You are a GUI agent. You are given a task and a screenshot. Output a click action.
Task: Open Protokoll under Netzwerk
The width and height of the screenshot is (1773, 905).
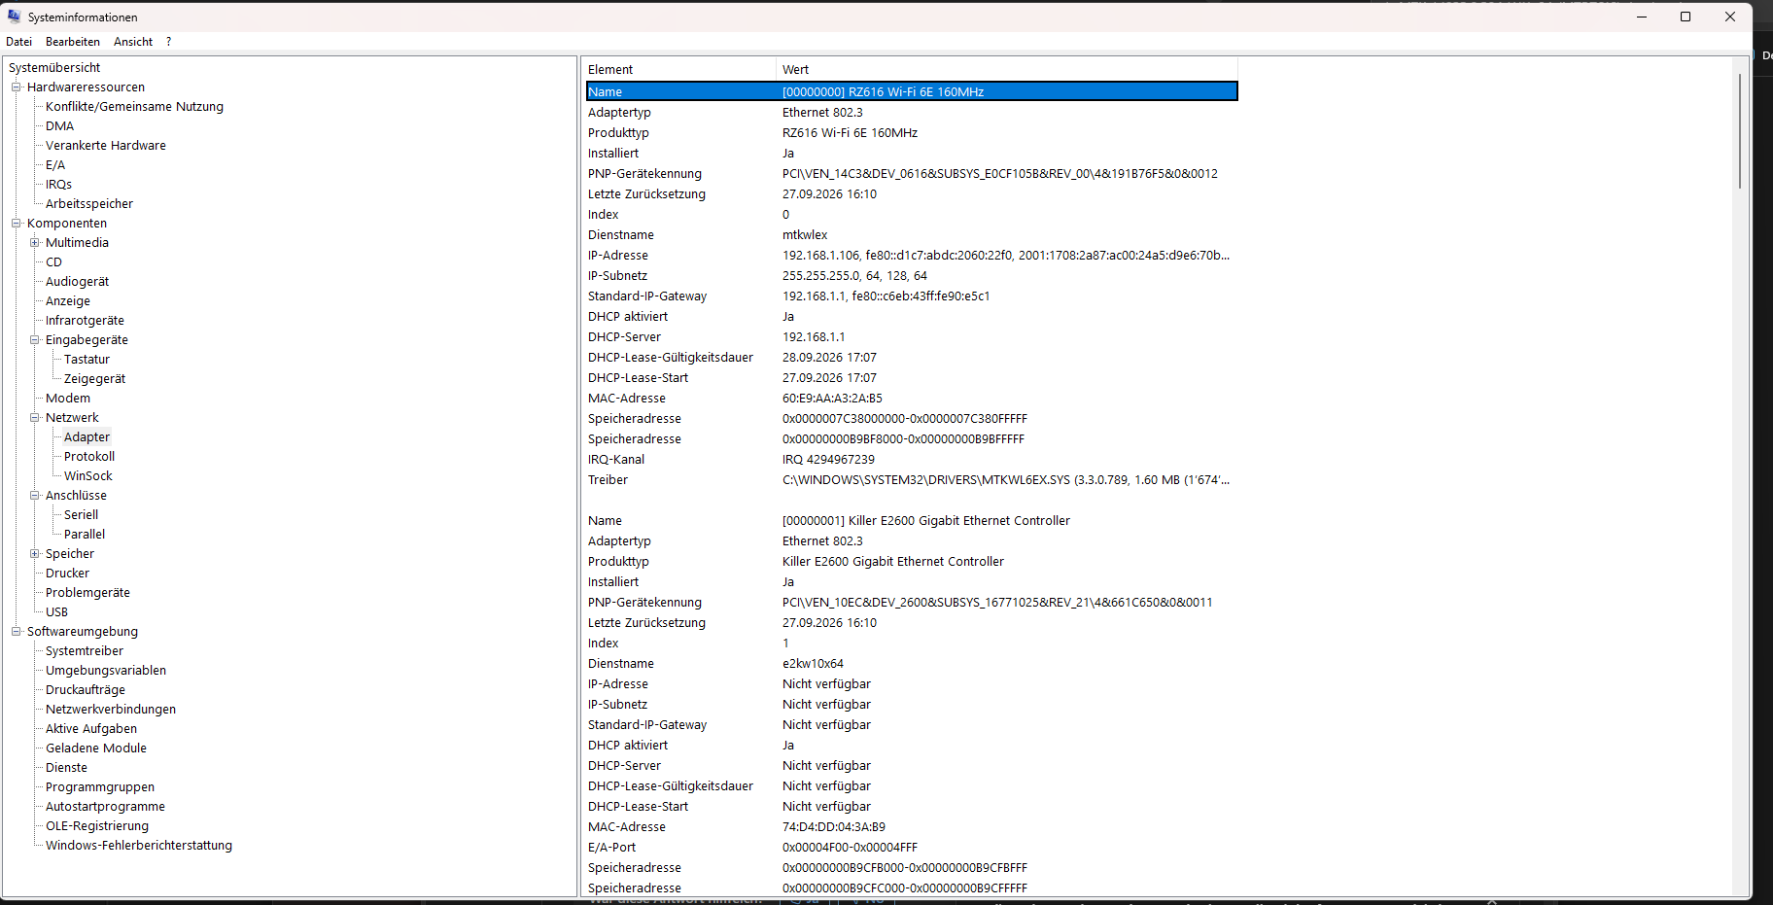[89, 457]
